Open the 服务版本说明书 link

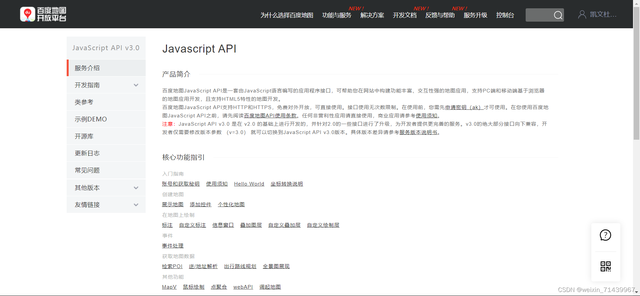(x=418, y=132)
